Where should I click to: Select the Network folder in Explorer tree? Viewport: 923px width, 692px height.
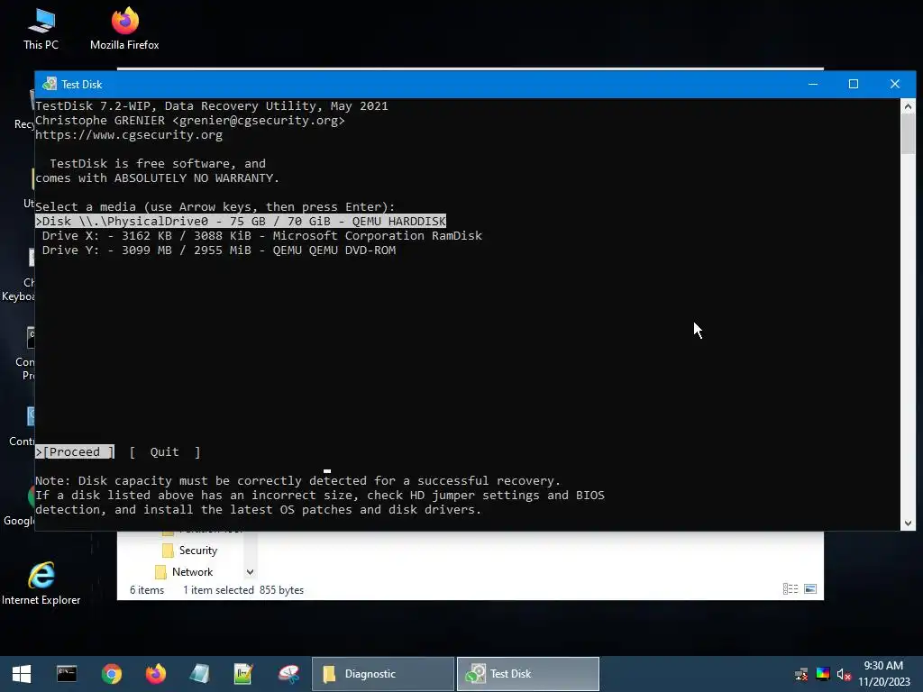(x=184, y=572)
